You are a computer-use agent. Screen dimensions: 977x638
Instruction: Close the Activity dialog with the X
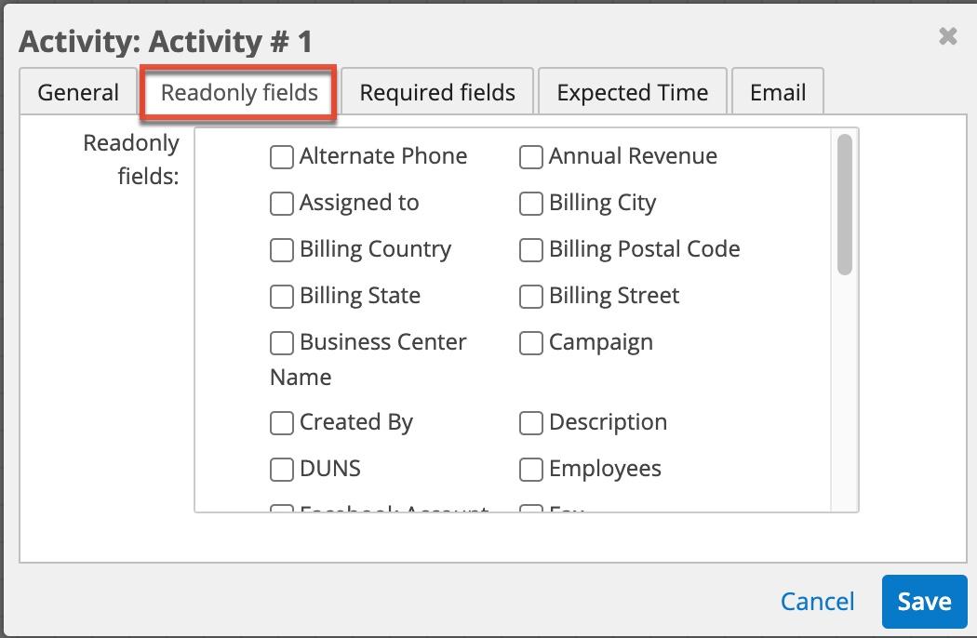coord(947,36)
